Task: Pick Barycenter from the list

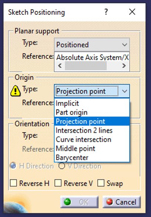Action: pyautogui.click(x=92, y=157)
